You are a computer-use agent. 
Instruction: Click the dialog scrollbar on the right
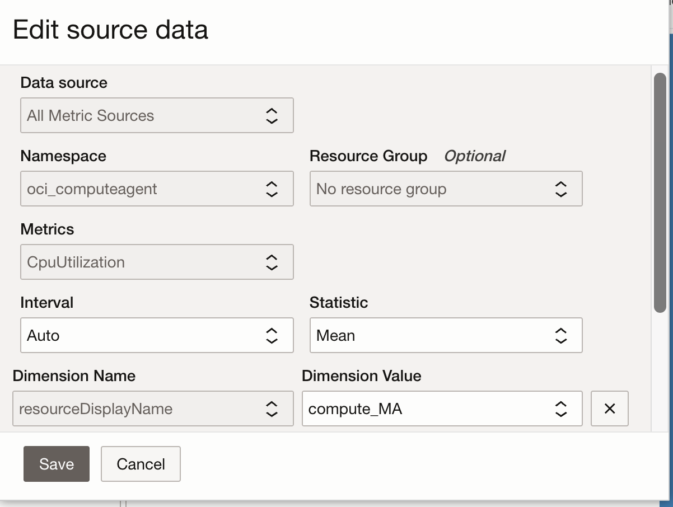(658, 190)
